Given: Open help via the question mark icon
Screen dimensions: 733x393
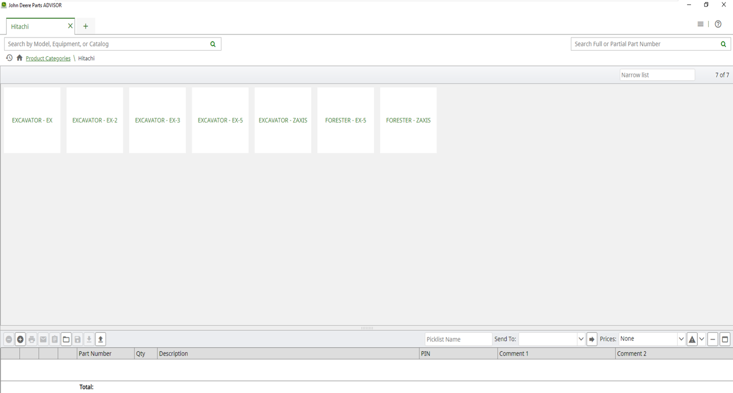Looking at the screenshot, I should pyautogui.click(x=718, y=24).
